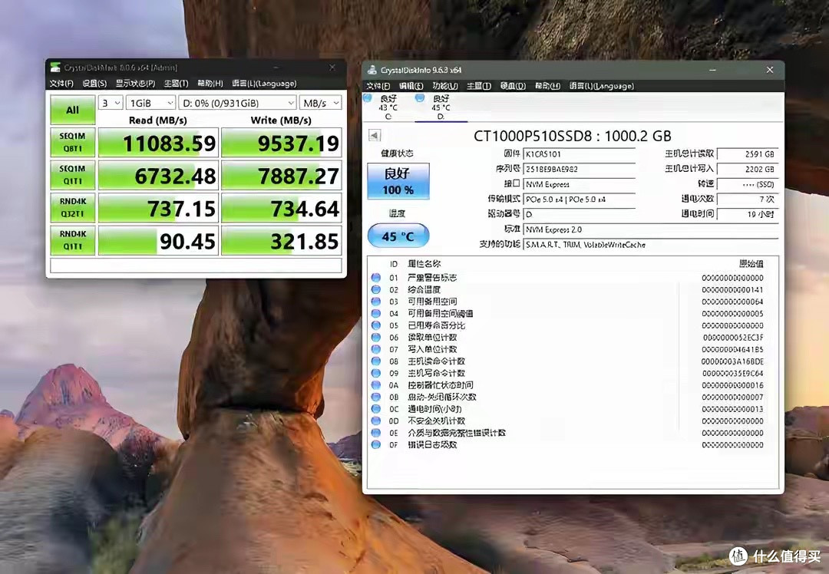Click status circle for attribute 08 主机读命令计数
The image size is (829, 574).
pos(376,361)
